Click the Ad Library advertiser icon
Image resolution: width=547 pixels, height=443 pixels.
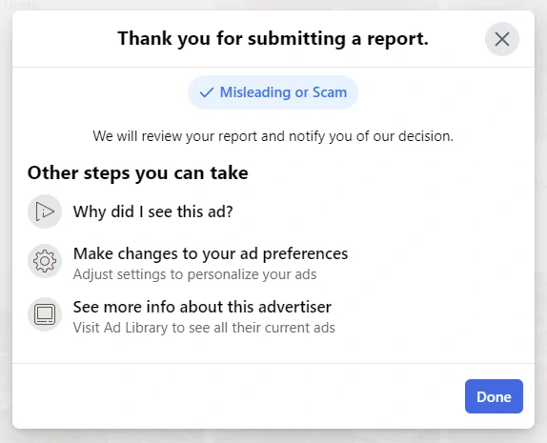coord(45,314)
